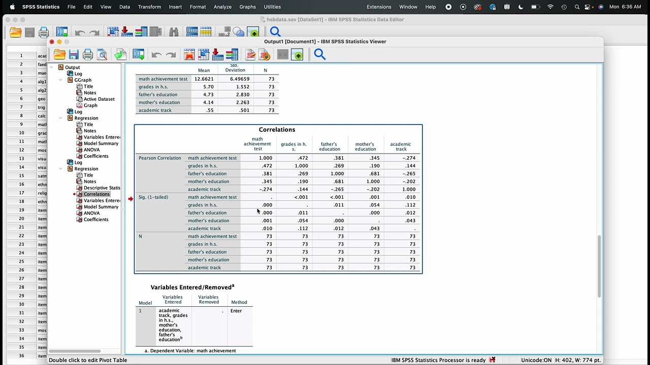
Task: Open the Transform menu
Action: [149, 7]
